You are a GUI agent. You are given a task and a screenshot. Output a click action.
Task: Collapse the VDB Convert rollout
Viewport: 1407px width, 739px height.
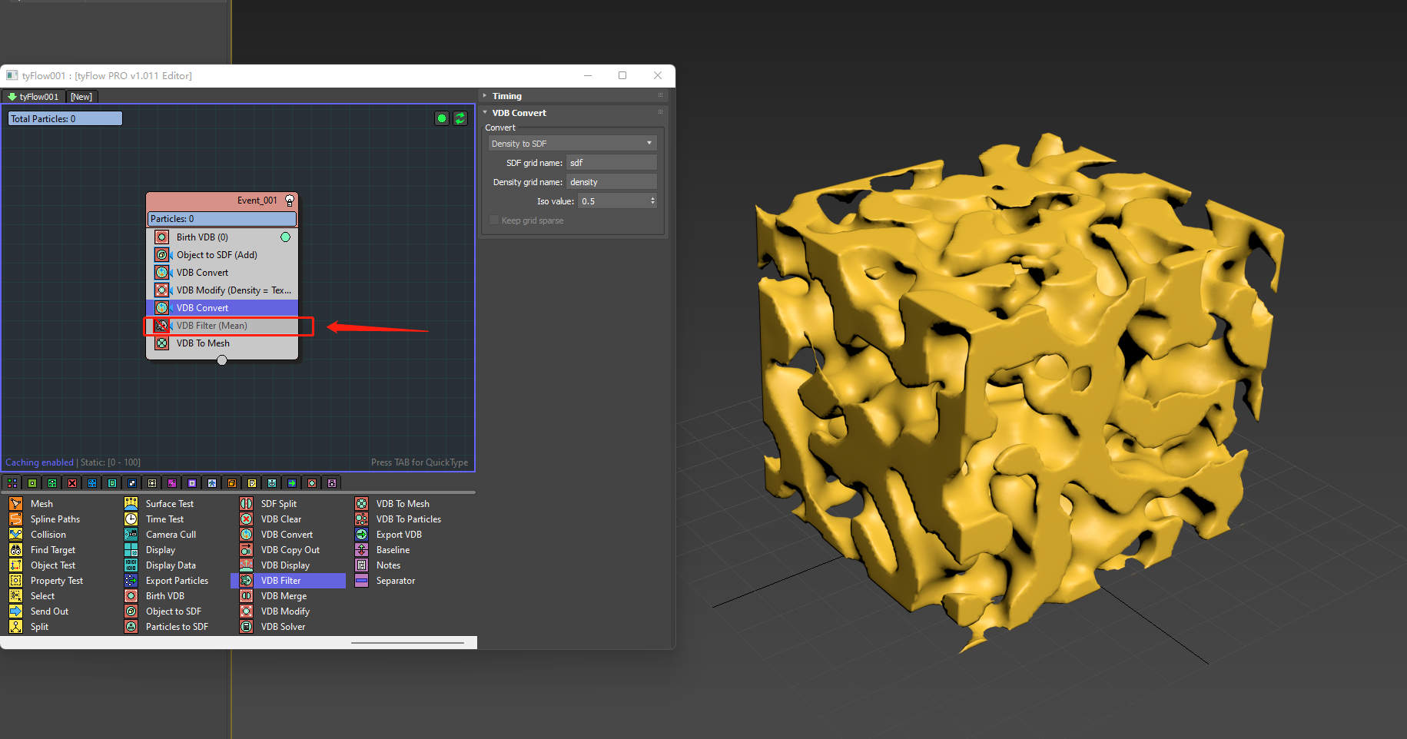pos(519,113)
